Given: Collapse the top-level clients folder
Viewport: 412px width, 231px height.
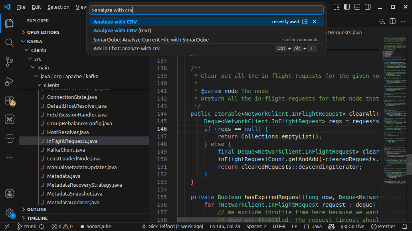Looking at the screenshot, I should tap(84, 50).
